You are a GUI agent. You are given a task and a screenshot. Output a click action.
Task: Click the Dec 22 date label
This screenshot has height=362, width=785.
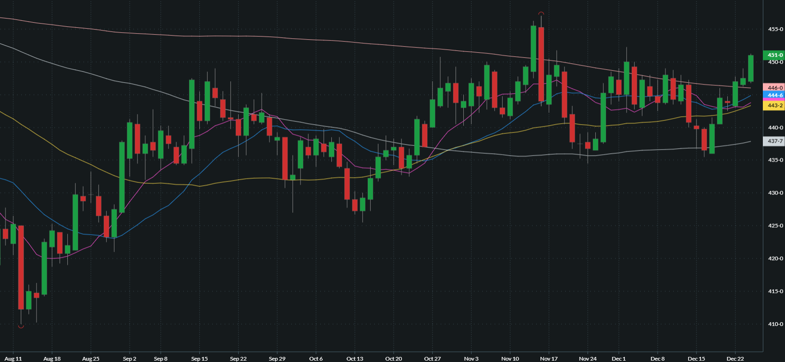735,359
